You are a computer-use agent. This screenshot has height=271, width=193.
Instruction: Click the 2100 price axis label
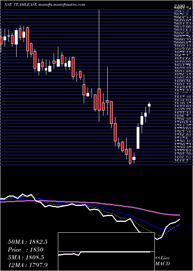click(179, 6)
